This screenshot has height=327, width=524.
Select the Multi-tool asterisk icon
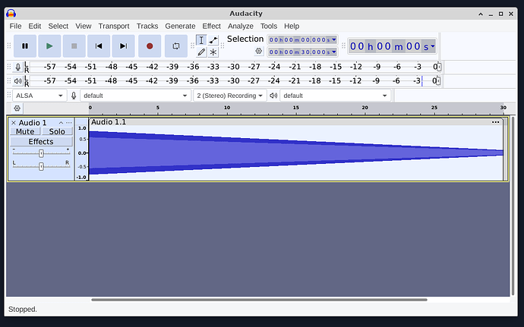point(213,52)
